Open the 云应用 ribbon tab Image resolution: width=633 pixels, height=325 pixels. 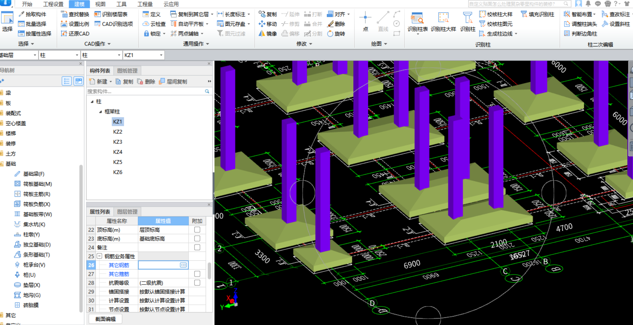coord(171,4)
